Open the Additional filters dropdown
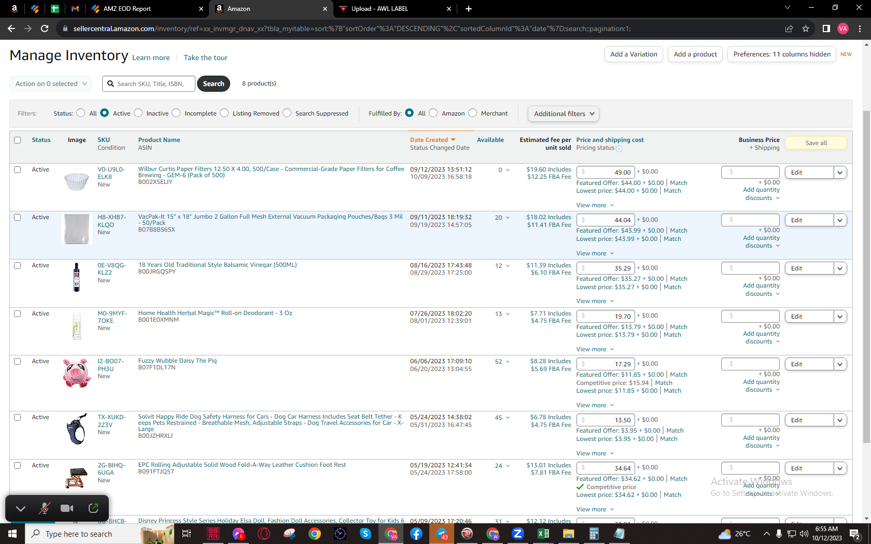The height and width of the screenshot is (544, 871). click(564, 113)
